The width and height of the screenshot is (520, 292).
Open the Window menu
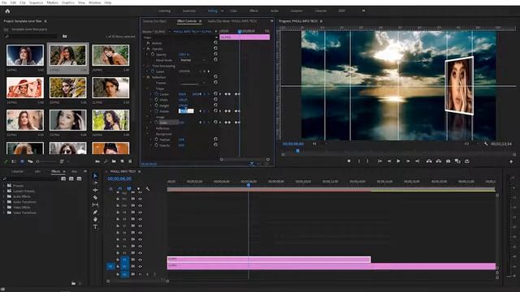(94, 2)
